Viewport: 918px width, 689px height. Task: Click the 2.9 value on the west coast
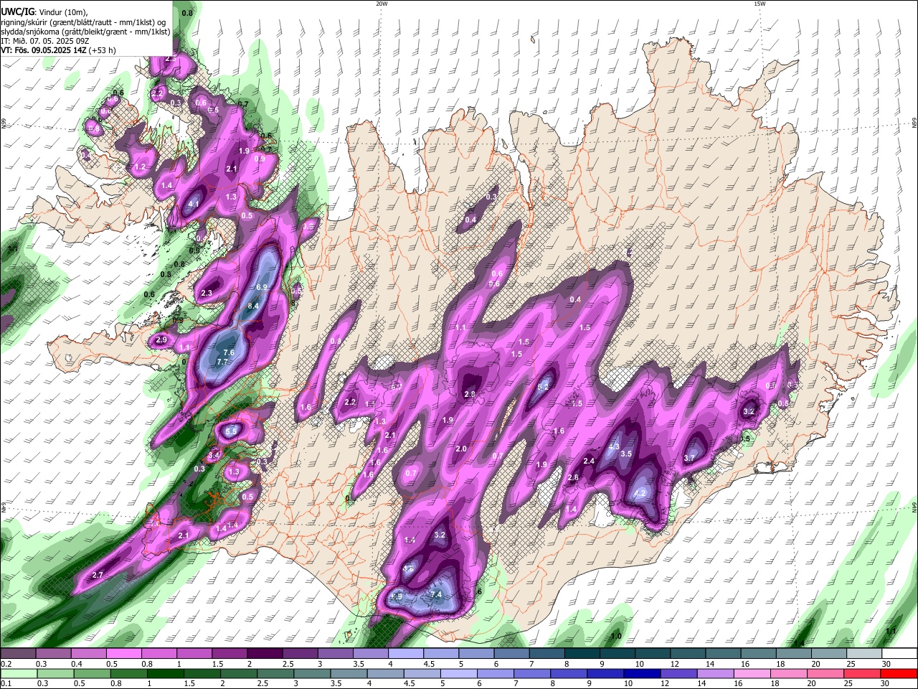[161, 340]
